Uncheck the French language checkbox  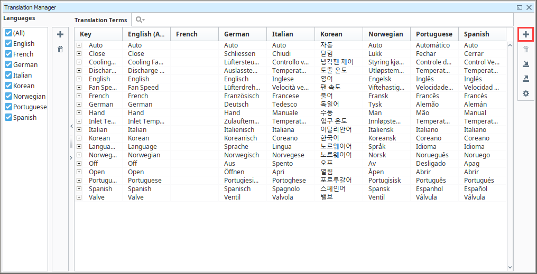click(x=8, y=54)
